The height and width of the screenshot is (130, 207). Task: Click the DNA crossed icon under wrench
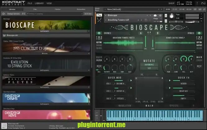pyautogui.click(x=99, y=20)
